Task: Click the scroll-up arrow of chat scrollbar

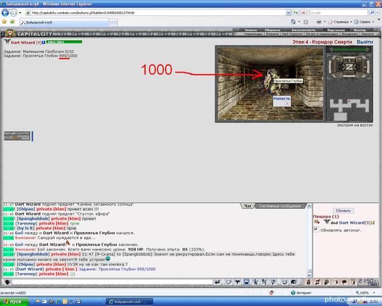Action: point(309,206)
